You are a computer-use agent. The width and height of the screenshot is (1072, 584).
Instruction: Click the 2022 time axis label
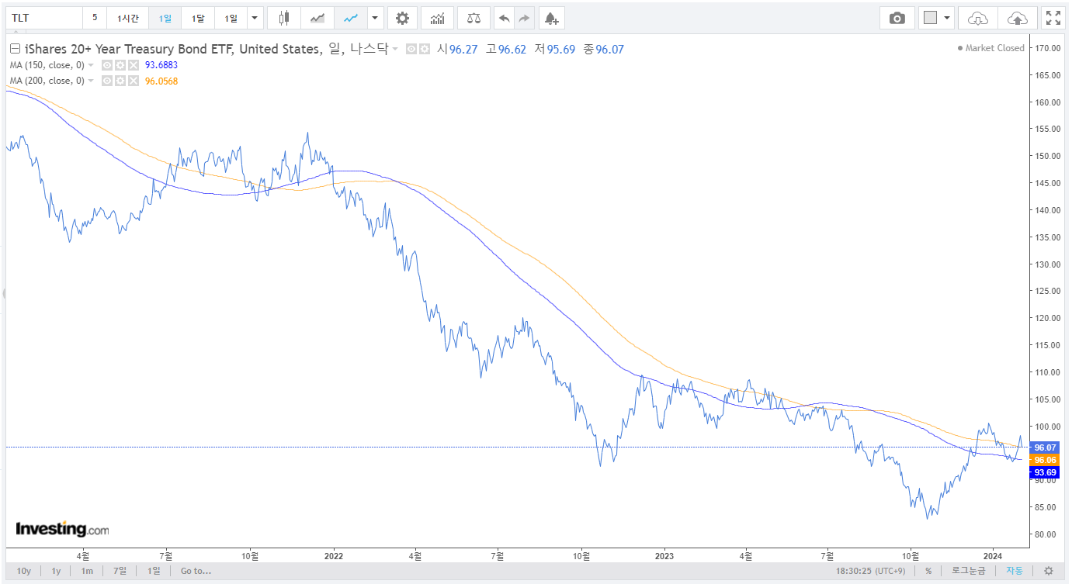pyautogui.click(x=334, y=555)
